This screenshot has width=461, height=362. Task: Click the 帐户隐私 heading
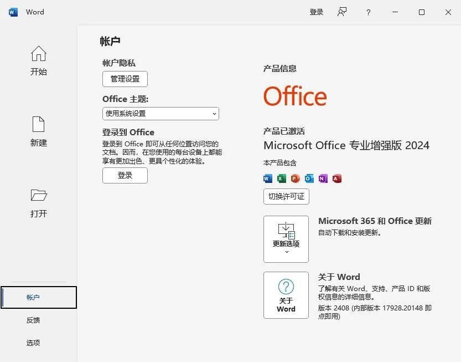(x=119, y=63)
